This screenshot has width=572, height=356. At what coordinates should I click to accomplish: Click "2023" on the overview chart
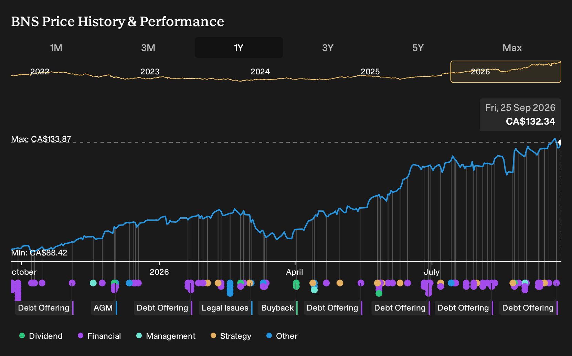click(150, 72)
